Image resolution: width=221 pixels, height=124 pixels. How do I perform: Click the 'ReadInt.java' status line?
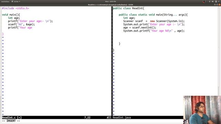pos(122,117)
